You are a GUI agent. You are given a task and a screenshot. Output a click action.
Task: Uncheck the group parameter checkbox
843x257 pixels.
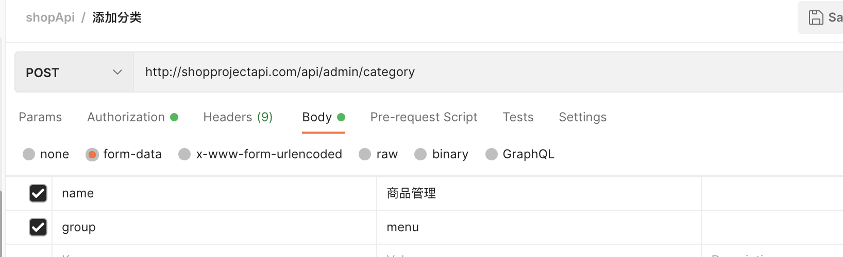tap(38, 227)
